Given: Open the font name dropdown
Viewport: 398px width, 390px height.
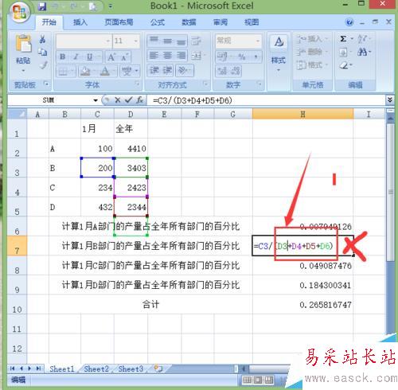Looking at the screenshot, I should pos(108,41).
